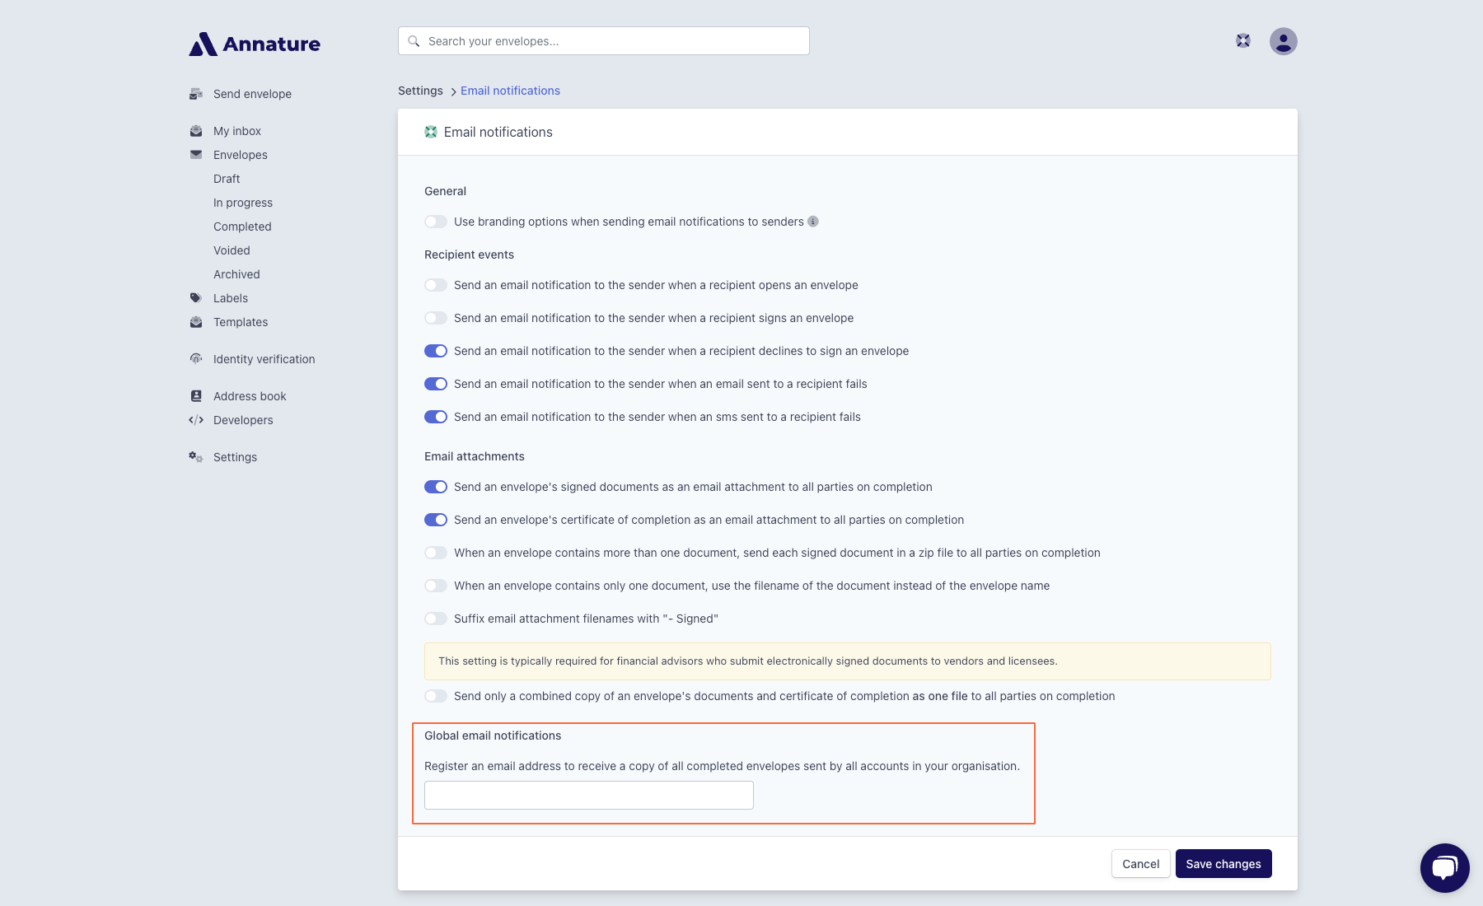Open Labels in the sidebar
This screenshot has height=906, width=1483.
231,298
